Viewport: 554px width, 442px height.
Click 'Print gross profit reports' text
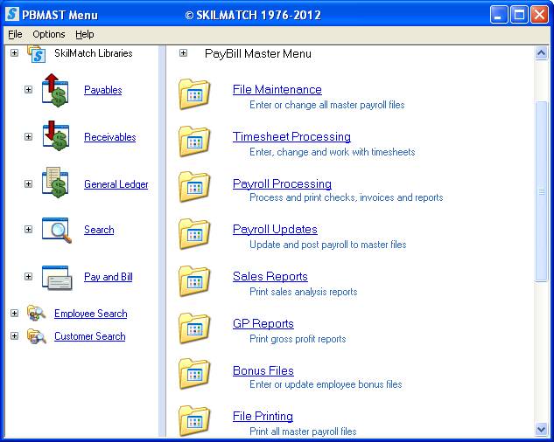click(298, 339)
